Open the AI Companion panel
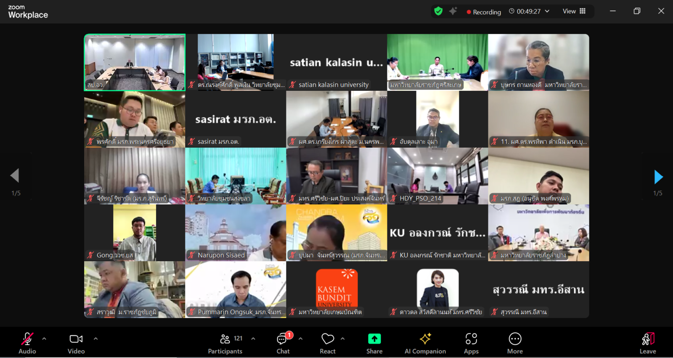Viewport: 673px width, 358px height. (x=425, y=343)
